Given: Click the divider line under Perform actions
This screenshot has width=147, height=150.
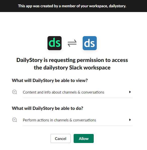Looking at the screenshot, I should click(78, 126).
